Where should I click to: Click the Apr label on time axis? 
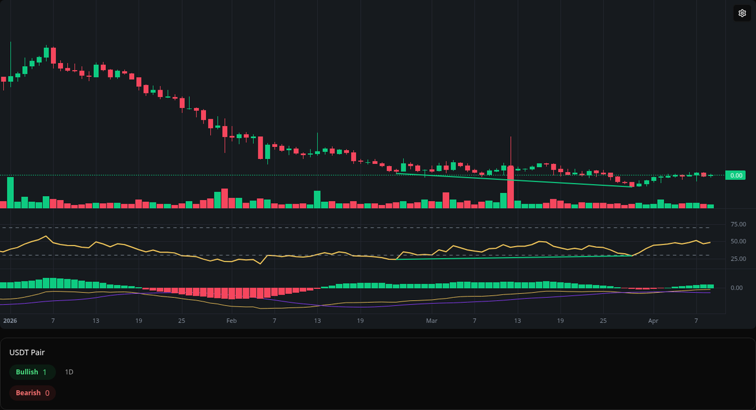(654, 321)
